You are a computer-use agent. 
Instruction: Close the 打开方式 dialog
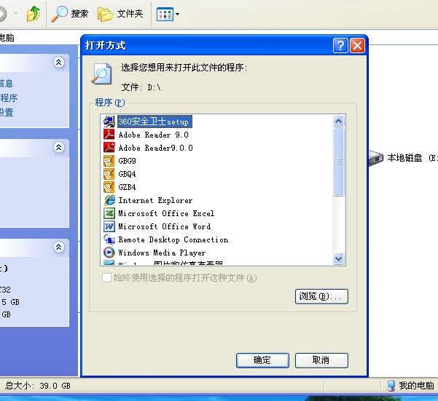click(x=357, y=45)
